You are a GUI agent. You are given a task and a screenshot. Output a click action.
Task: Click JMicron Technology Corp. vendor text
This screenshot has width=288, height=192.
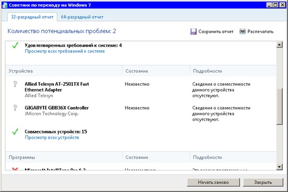pos(52,114)
